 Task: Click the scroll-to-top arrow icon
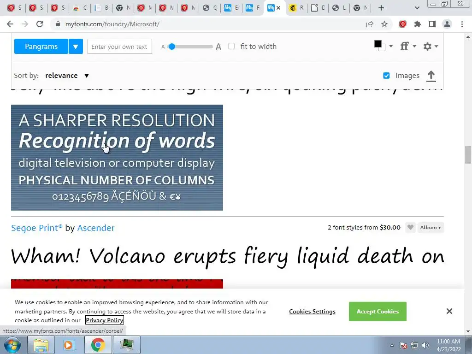[431, 76]
